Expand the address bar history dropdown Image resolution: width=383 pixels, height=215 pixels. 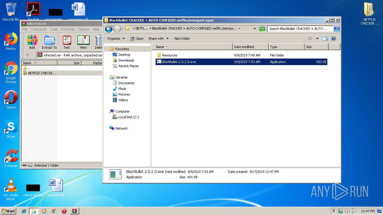pos(255,29)
